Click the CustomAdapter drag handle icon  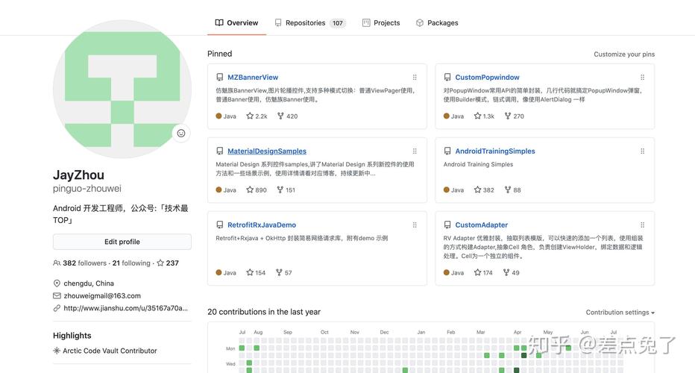[642, 225]
